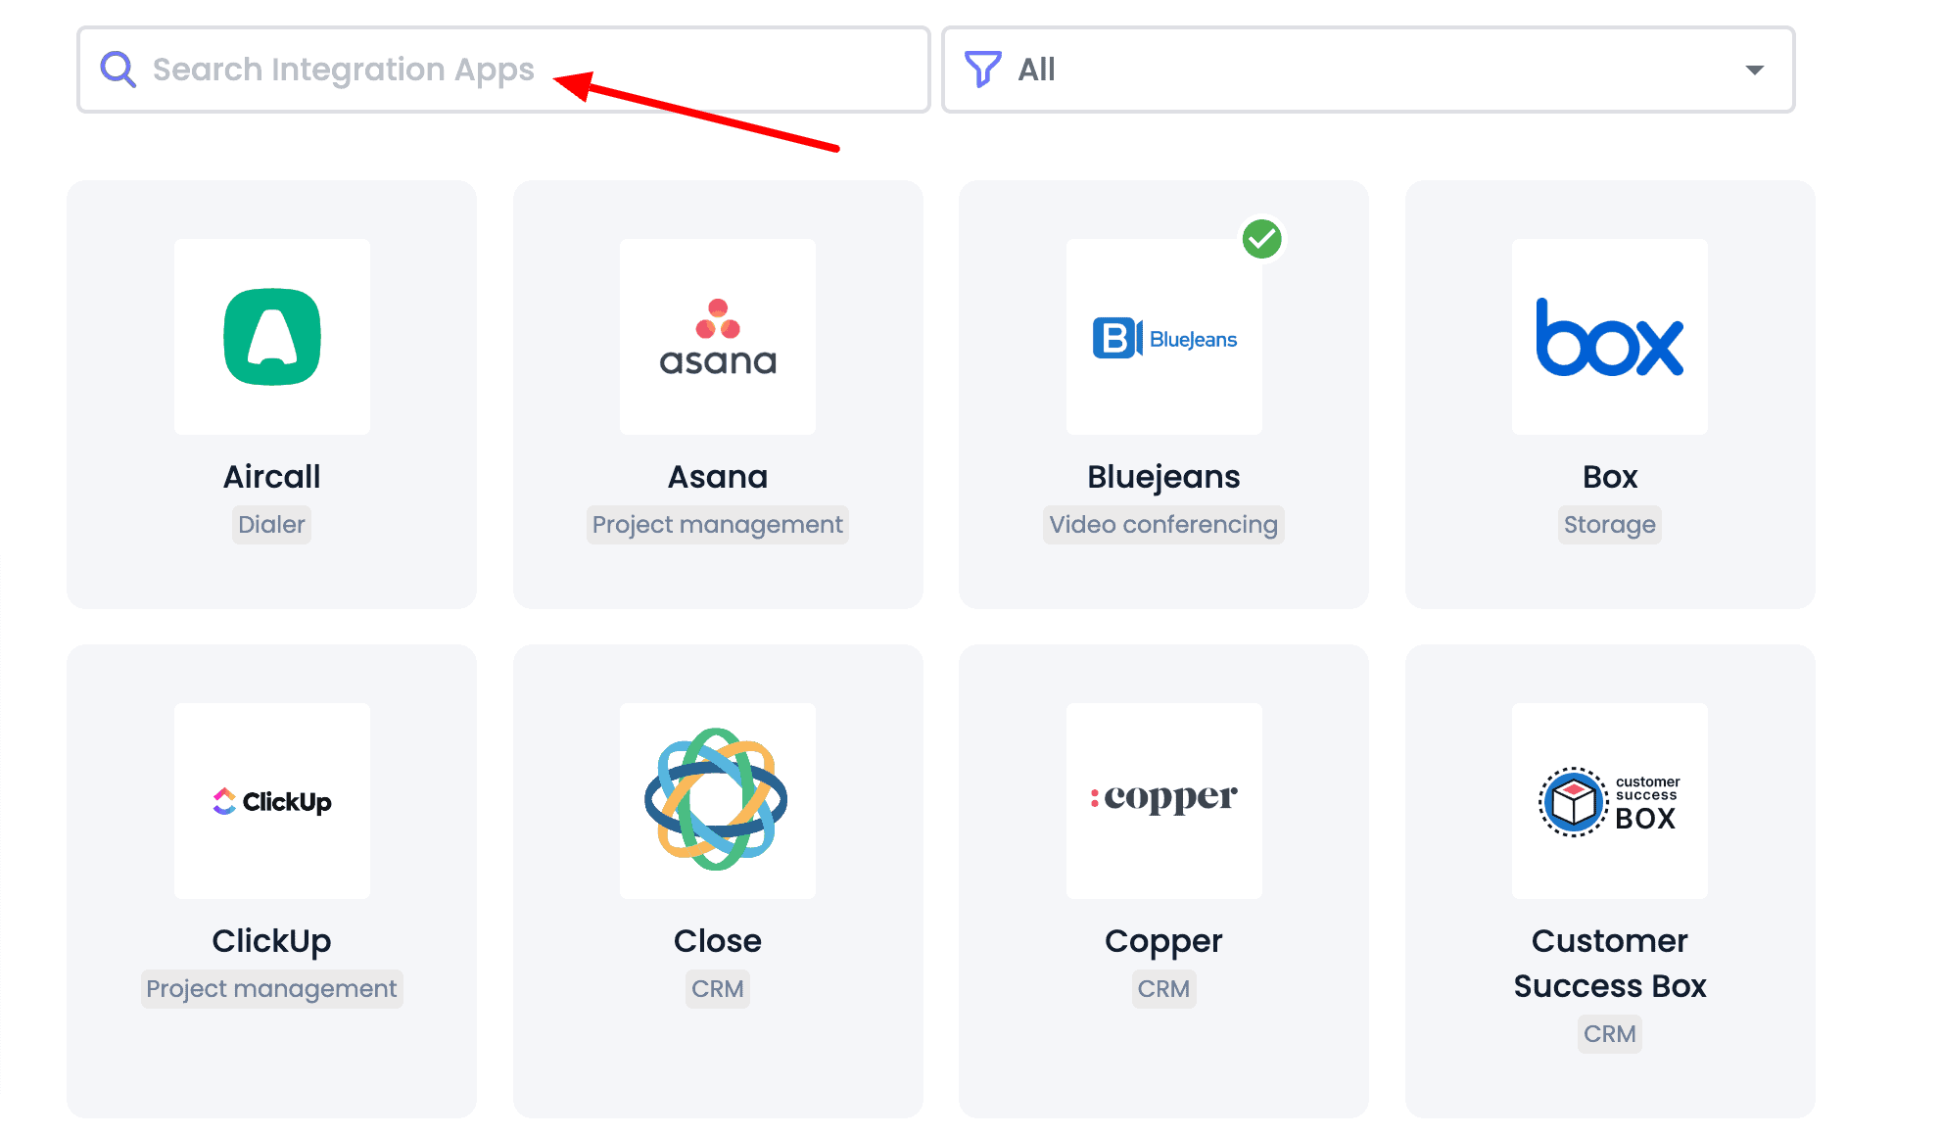Click the green connected checkmark on Bluejeans
The height and width of the screenshot is (1136, 1941).
[1261, 239]
